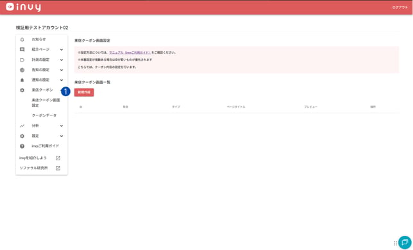413x250 pixels.
Task: Open the マニュアル (invyご利用ガイド) link
Action: point(130,53)
